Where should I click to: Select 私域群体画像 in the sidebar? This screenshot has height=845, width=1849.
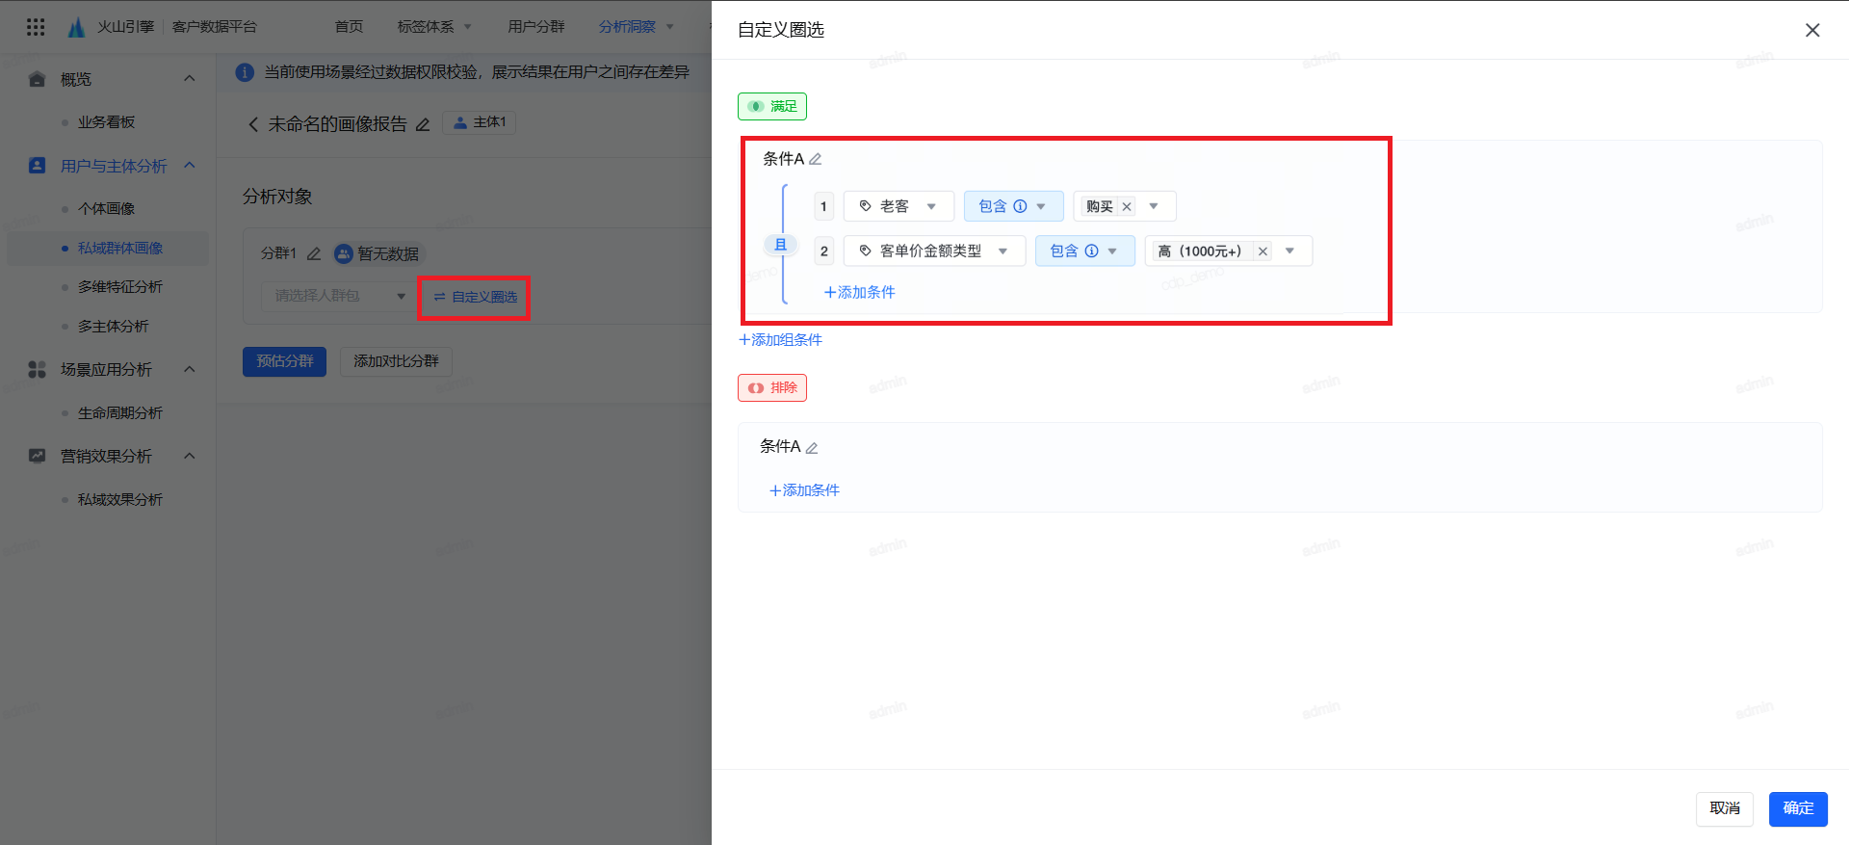[120, 249]
